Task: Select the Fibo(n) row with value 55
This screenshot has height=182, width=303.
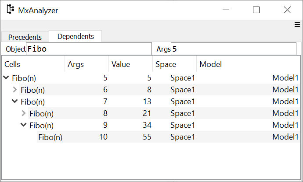Action: click(50, 137)
